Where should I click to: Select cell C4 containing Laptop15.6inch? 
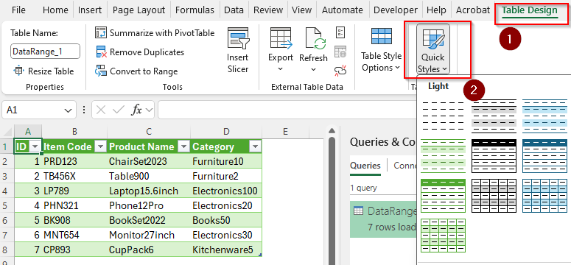(149, 191)
